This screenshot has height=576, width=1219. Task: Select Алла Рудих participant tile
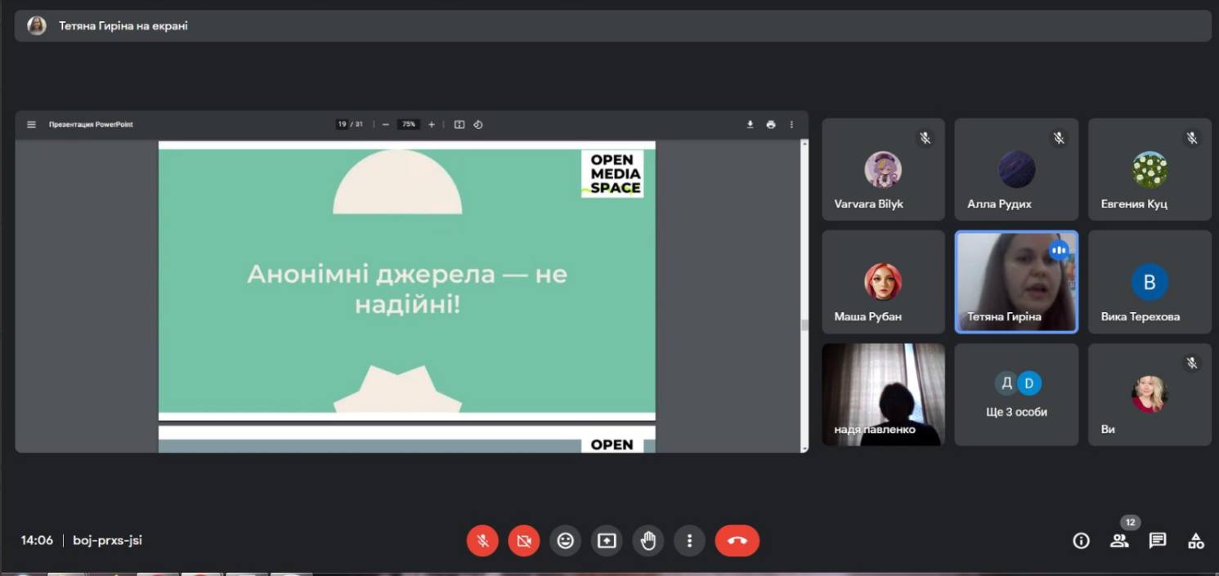(1016, 169)
